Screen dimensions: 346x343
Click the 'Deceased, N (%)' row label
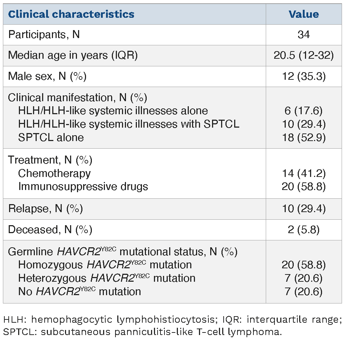[50, 230]
